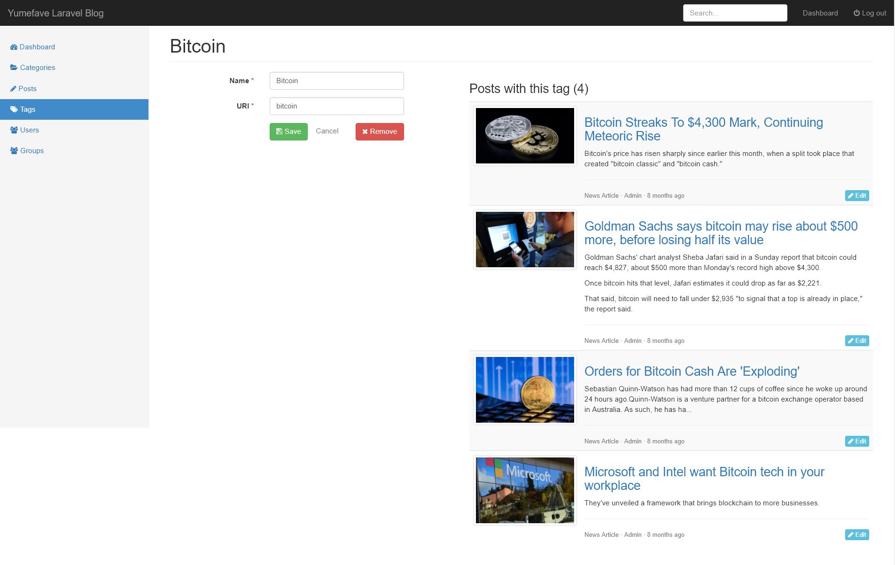
Task: Click paragraph starting 'Goldman Sachs' chart analyst'
Action: coord(720,263)
